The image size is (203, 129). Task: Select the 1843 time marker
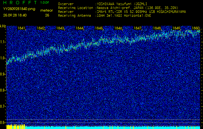60,28
